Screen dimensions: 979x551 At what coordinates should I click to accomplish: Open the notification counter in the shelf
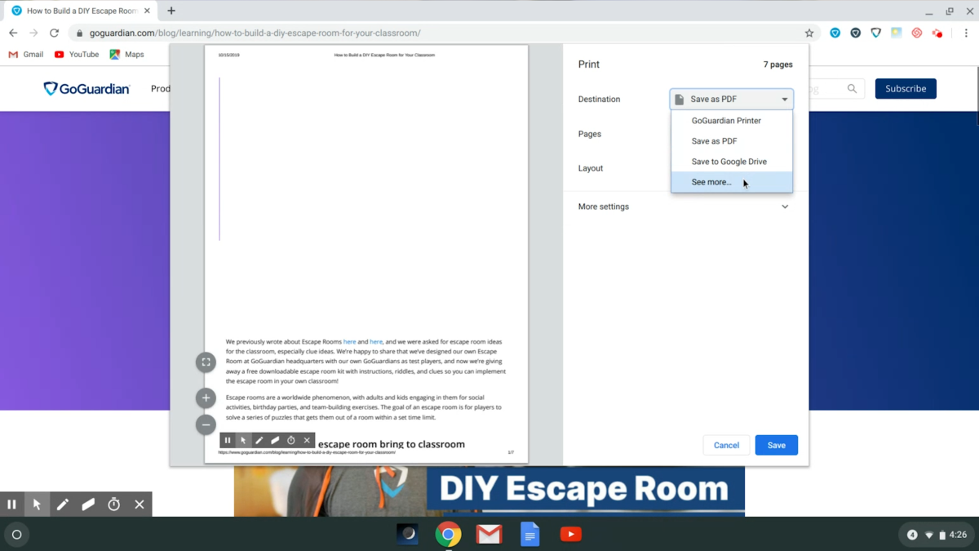912,535
